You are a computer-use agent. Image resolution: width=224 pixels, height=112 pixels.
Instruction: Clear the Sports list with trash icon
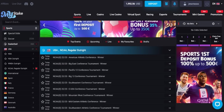[x=36, y=28]
